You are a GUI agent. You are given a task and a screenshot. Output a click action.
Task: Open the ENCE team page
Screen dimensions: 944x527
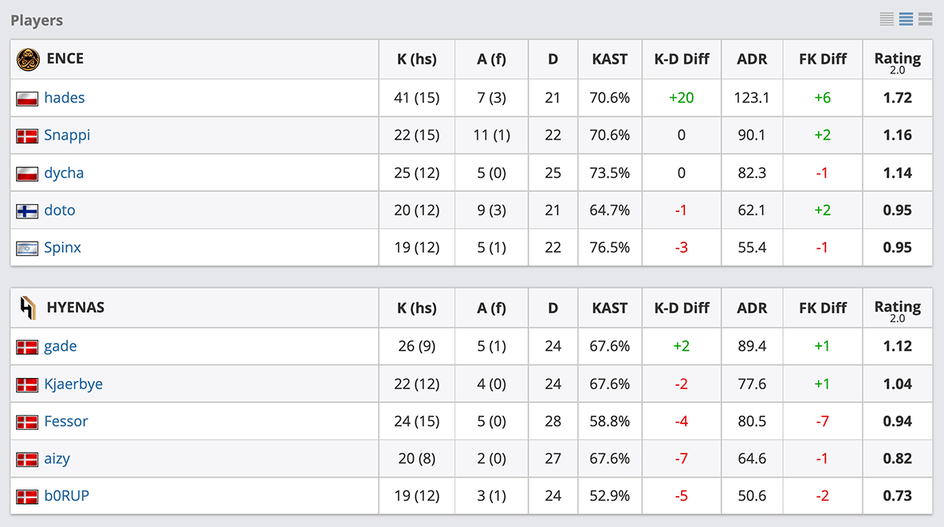pyautogui.click(x=65, y=58)
